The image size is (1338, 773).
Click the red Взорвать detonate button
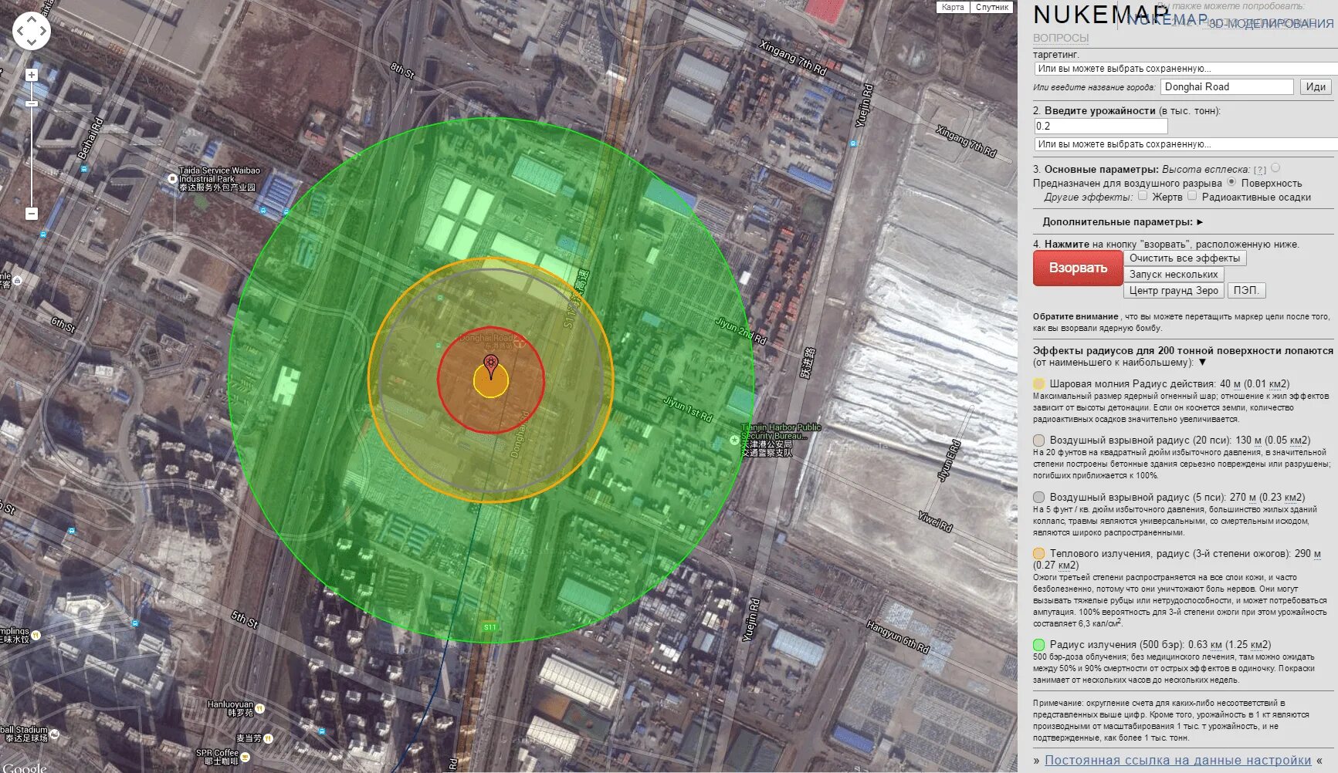pos(1078,268)
